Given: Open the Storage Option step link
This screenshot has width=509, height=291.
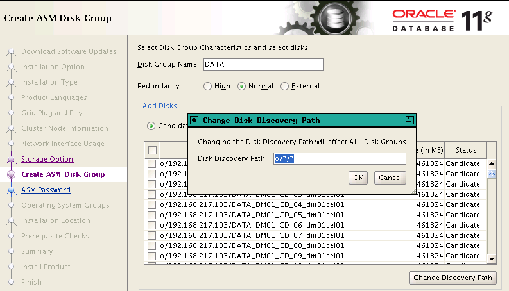Looking at the screenshot, I should coord(47,159).
